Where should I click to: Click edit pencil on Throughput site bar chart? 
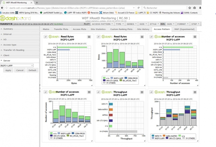tap(98, 92)
